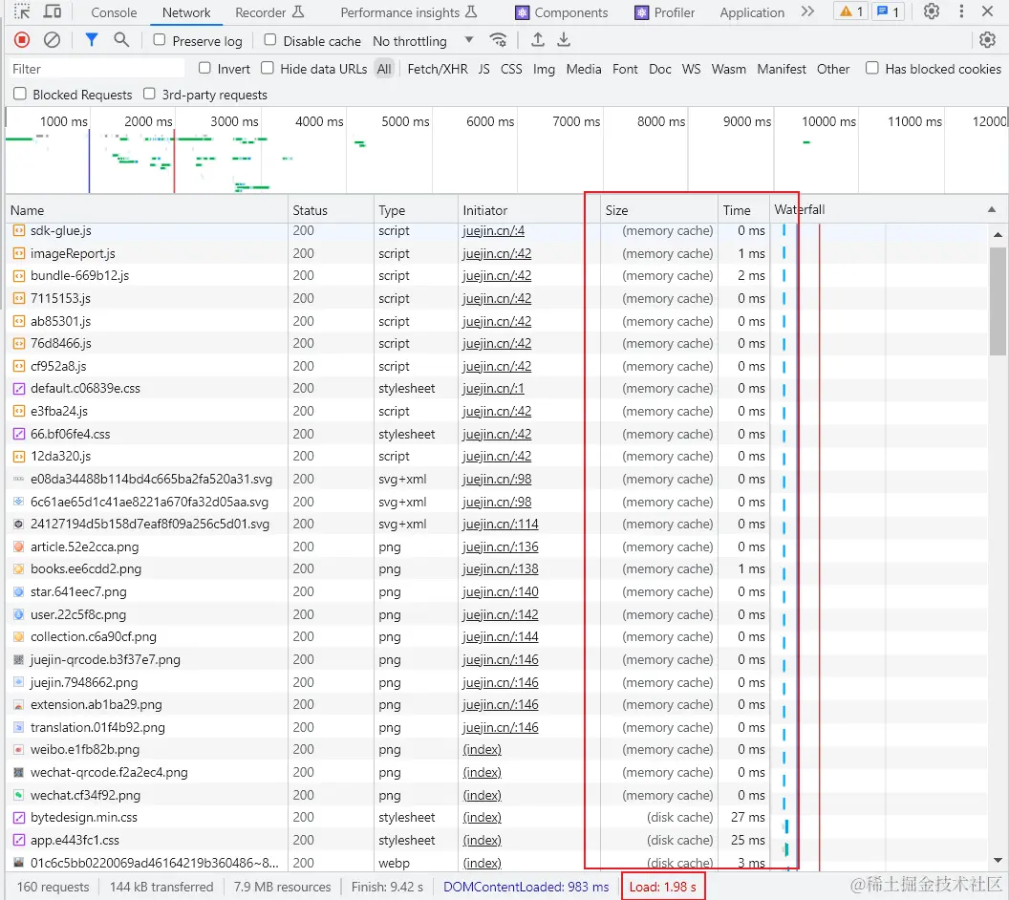Screen dimensions: 1009x900
Task: Open initiator link for books.ee6cdd2.png row
Action: click(x=500, y=568)
